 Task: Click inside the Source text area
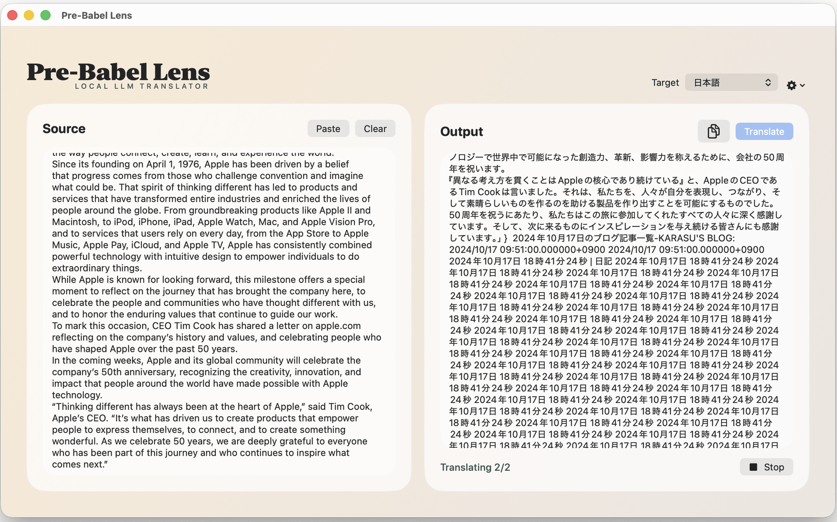[219, 311]
